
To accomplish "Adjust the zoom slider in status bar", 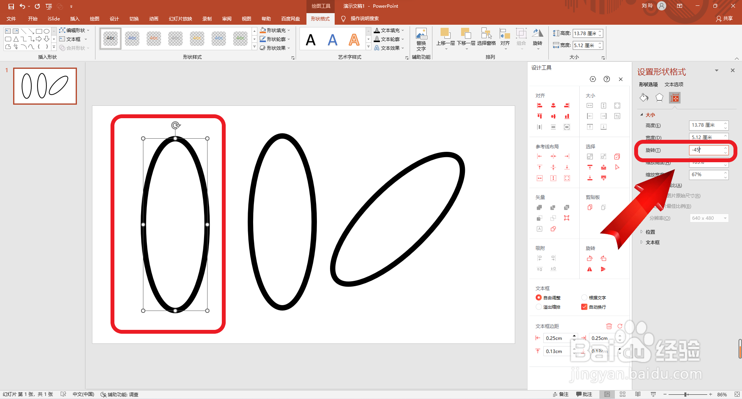I will [x=686, y=394].
